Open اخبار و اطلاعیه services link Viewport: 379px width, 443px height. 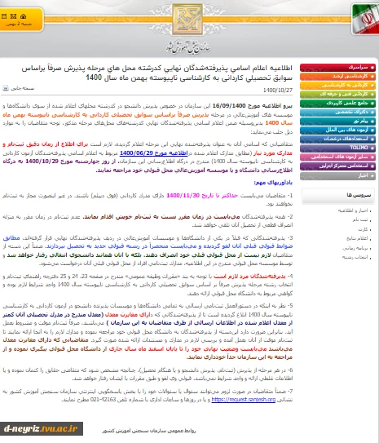pos(353,210)
